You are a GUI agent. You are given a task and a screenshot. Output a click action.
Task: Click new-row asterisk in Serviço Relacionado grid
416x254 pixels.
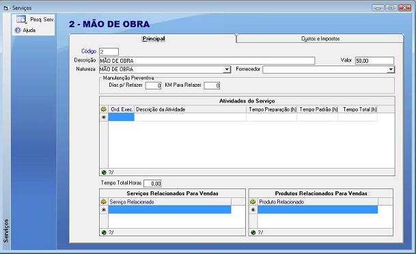point(104,210)
